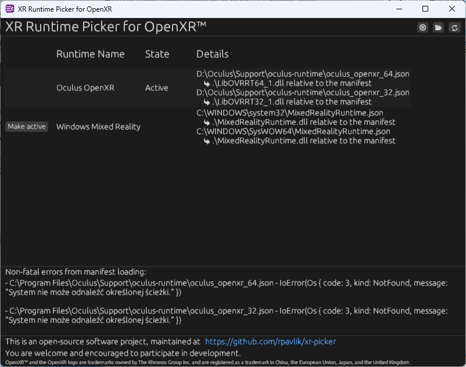Click the refresh runtimes icon
This screenshot has width=466, height=367.
454,28
